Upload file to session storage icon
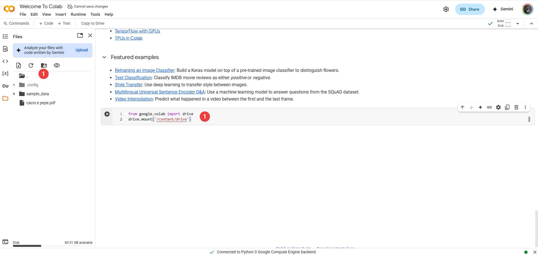 19,65
